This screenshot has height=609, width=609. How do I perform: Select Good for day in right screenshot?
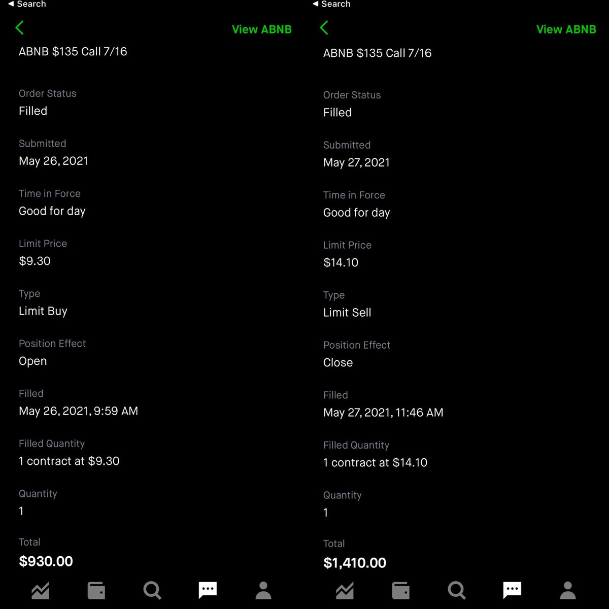(x=357, y=213)
